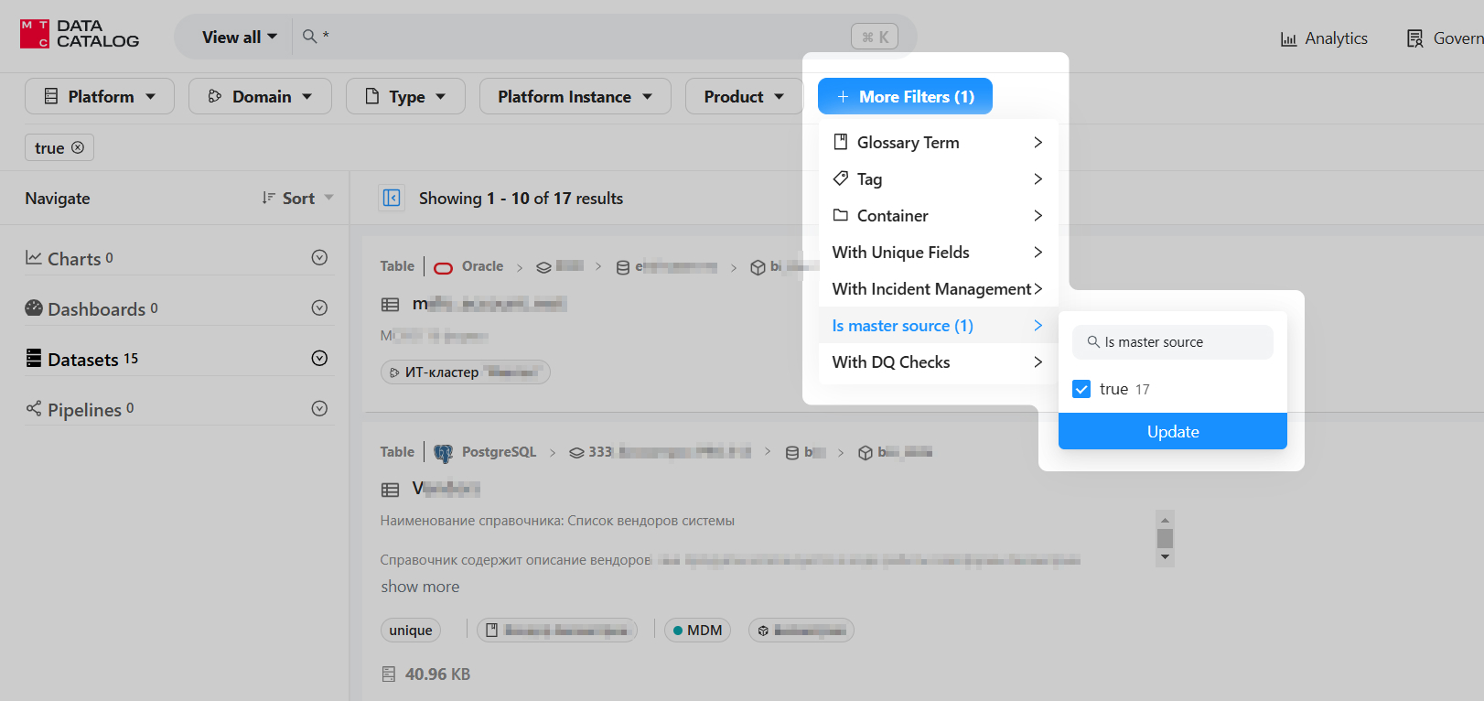Click the PostgreSQL platform icon
Viewport: 1484px width, 701px height.
pyautogui.click(x=444, y=452)
